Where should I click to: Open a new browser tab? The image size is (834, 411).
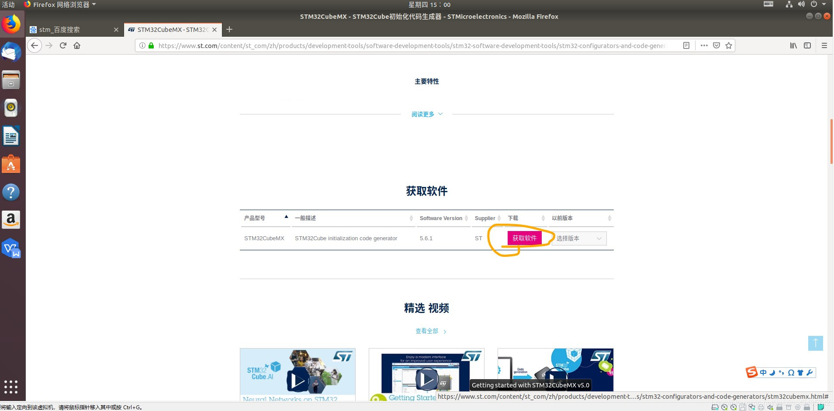point(229,29)
